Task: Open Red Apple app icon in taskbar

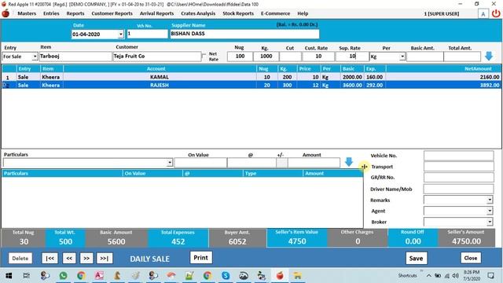Action: [280, 275]
